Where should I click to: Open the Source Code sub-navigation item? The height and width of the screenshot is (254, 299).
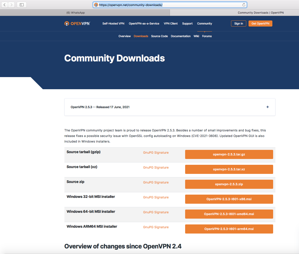click(x=159, y=36)
